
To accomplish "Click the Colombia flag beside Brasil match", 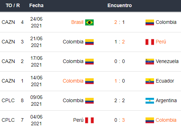I will pyautogui.click(x=150, y=22).
